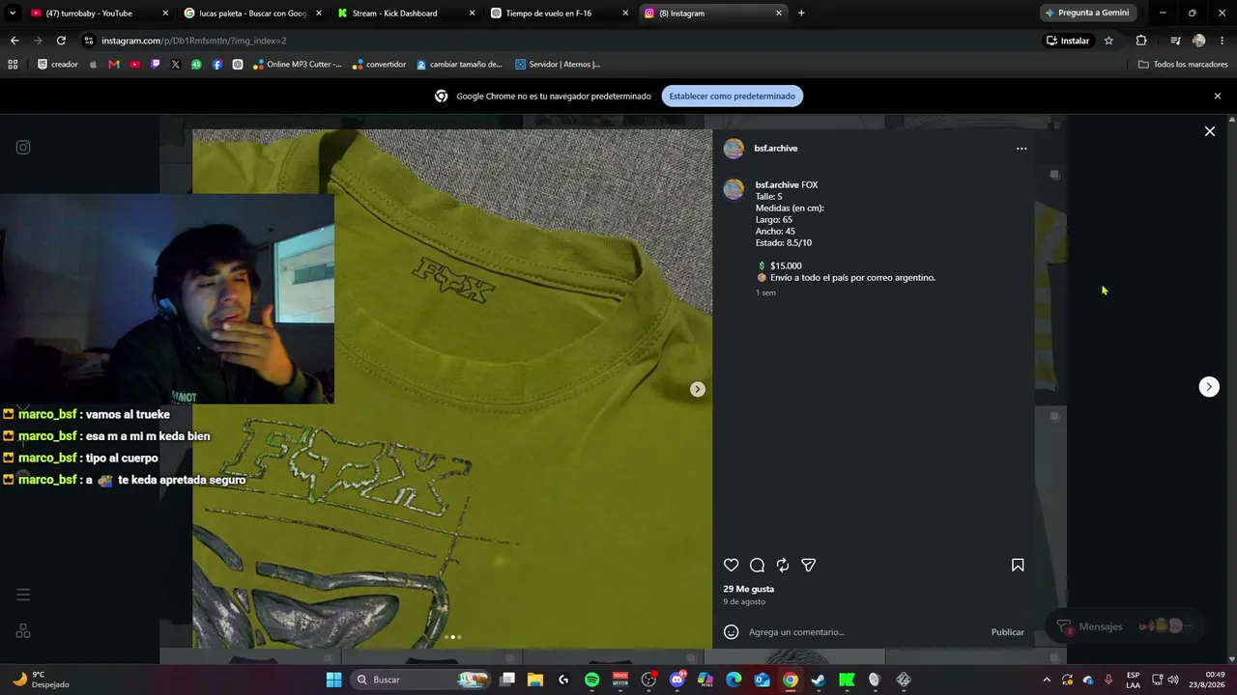Save post with the bookmark icon
The image size is (1237, 695).
tap(1018, 566)
